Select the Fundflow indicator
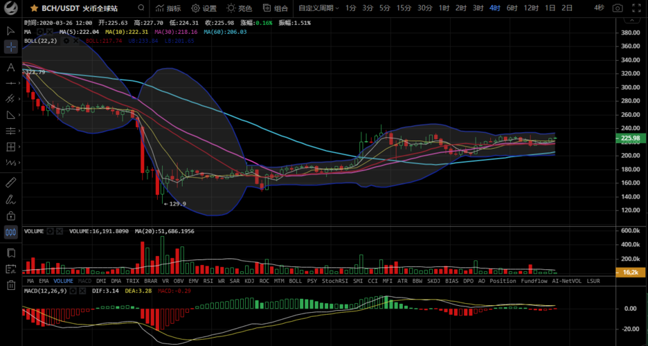This screenshot has width=648, height=346. (x=534, y=281)
